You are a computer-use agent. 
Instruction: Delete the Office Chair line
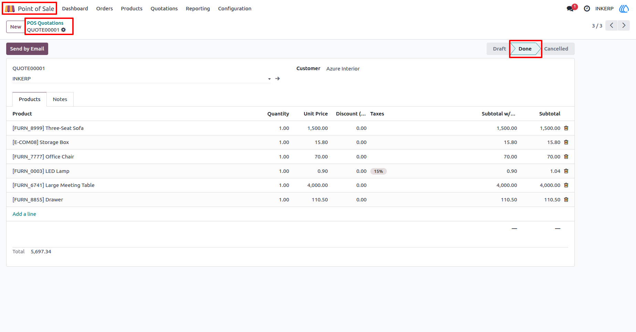(566, 157)
